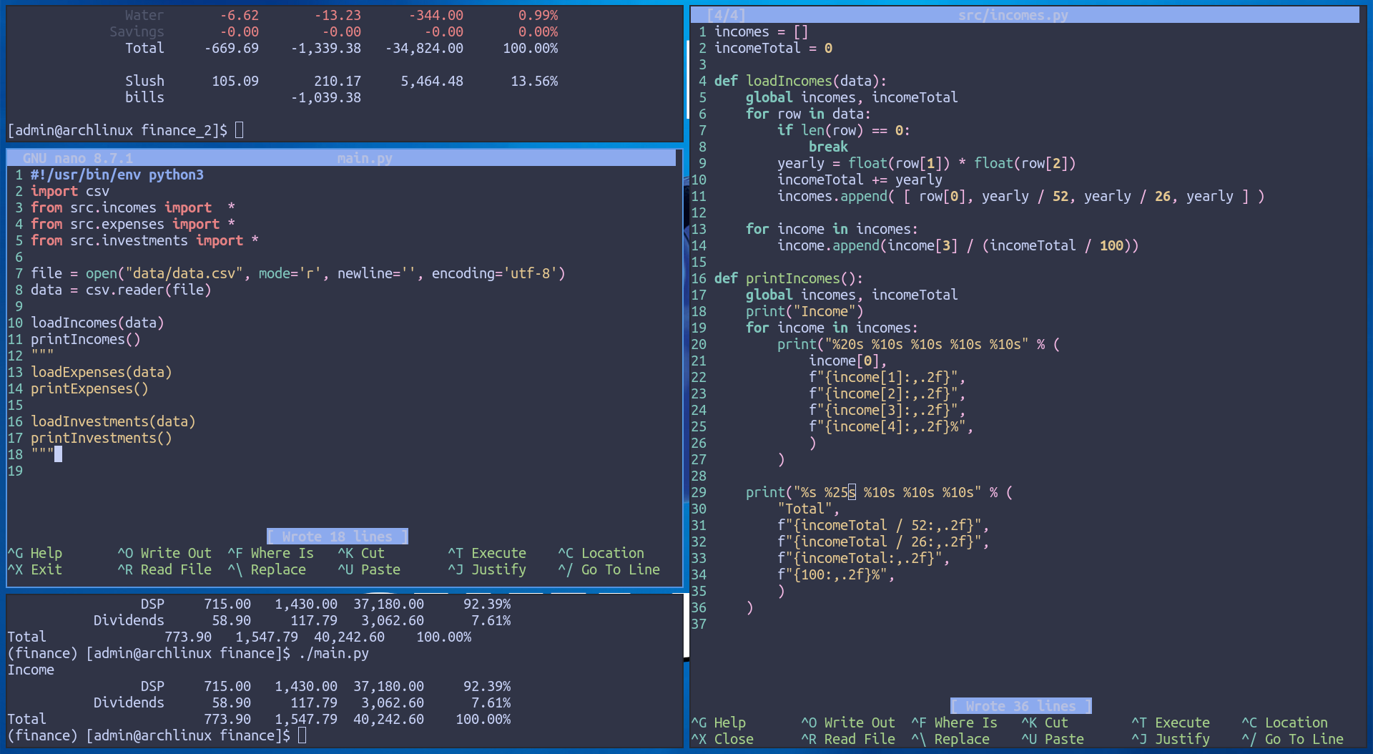Click ^O Write Out in main.py nano pane
Screen dimensions: 1373x754
[164, 553]
